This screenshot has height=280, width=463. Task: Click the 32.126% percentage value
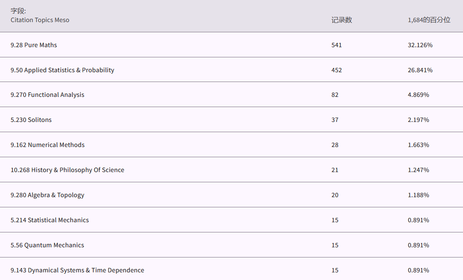[x=420, y=45]
